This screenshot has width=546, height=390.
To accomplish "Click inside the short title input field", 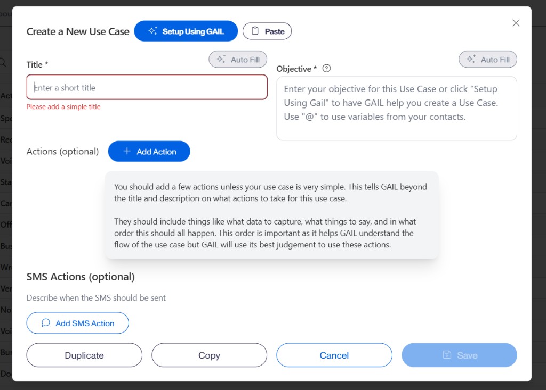I will coord(147,87).
